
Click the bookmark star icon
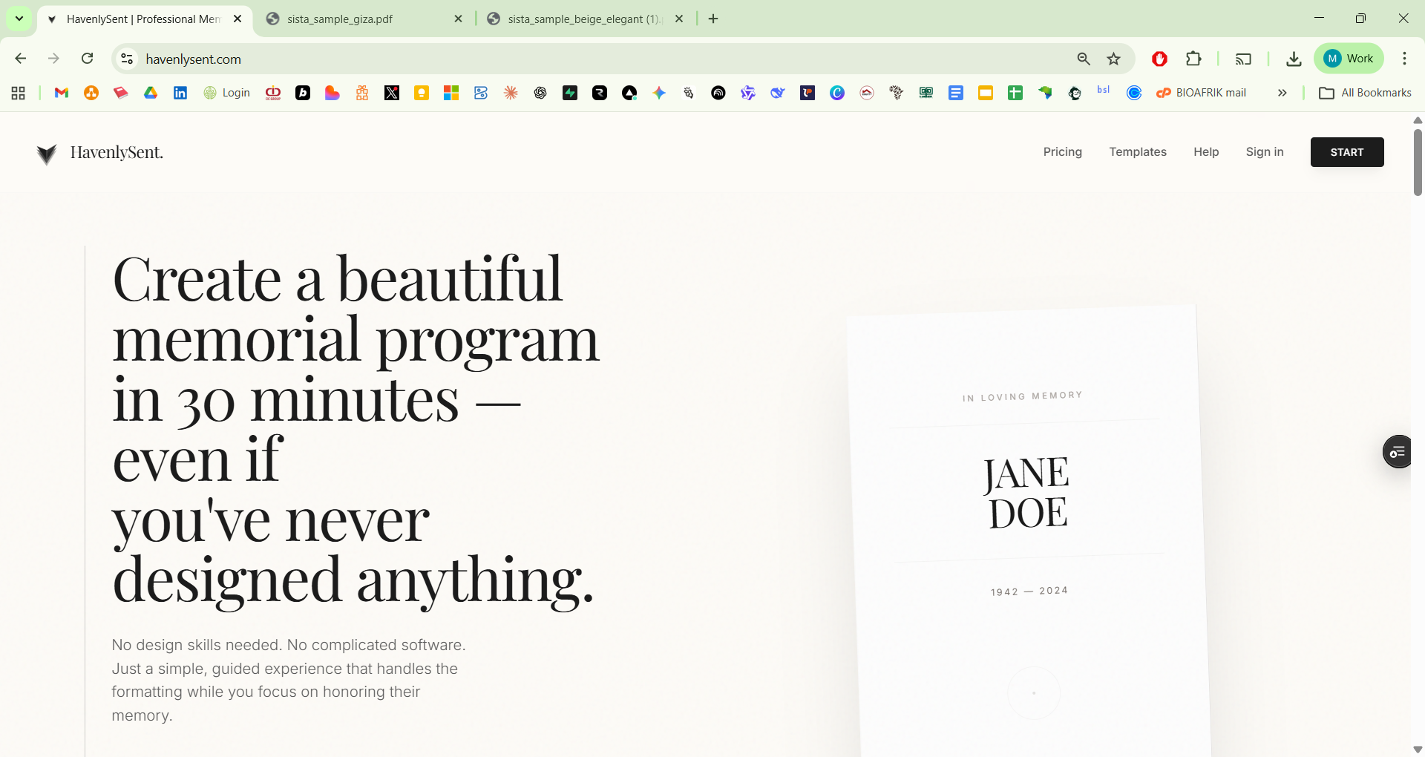tap(1114, 59)
